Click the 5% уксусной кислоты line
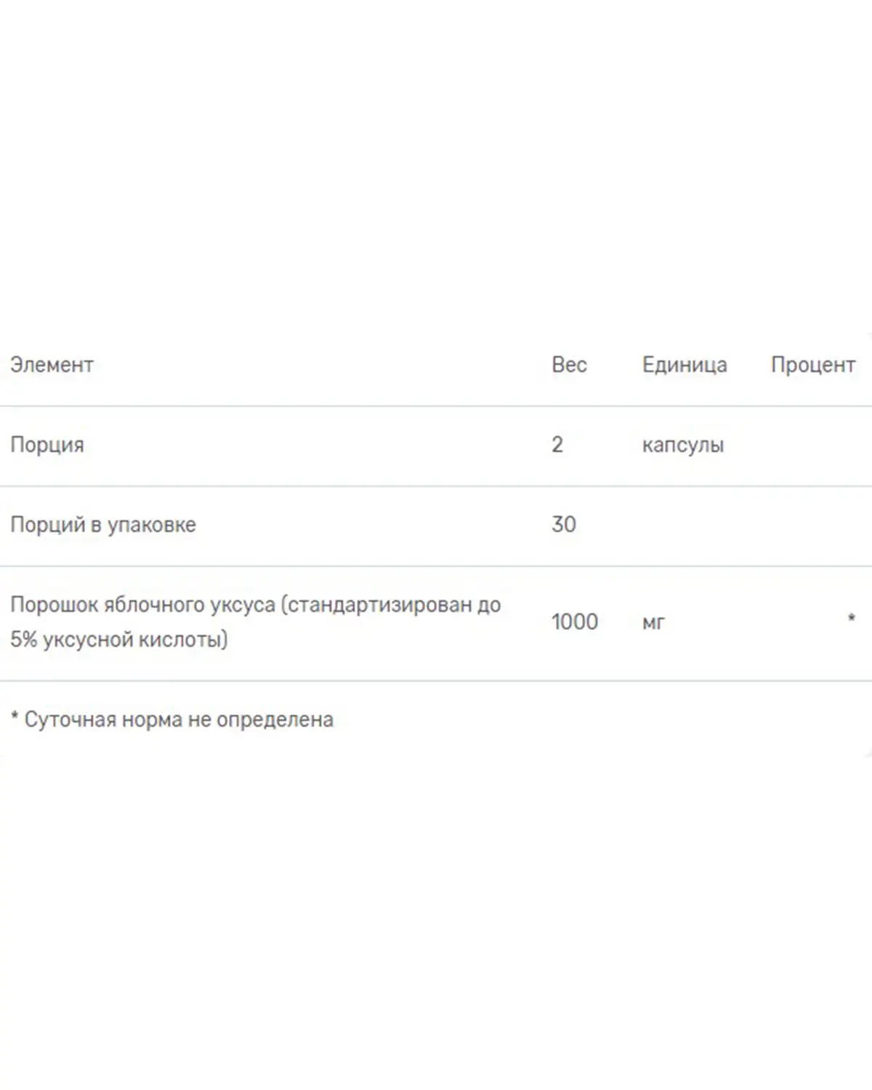Viewport: 872px width, 1090px height. click(119, 639)
